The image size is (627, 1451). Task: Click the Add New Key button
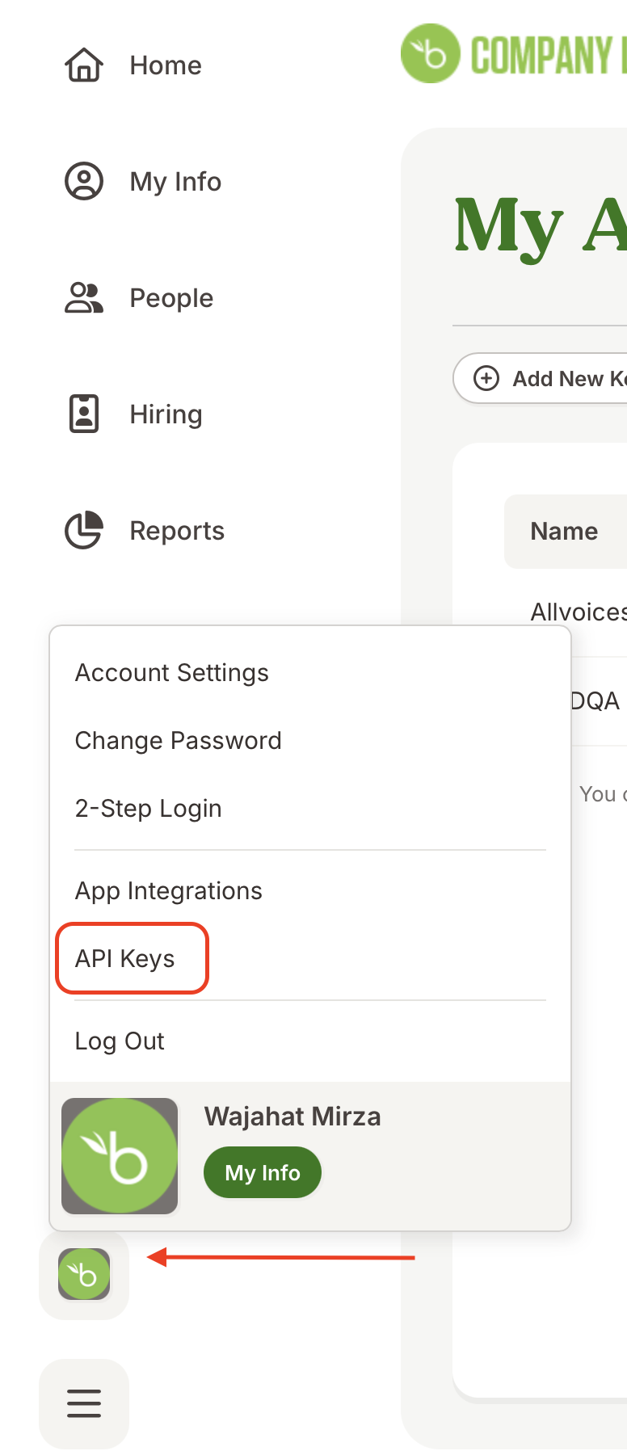(540, 378)
